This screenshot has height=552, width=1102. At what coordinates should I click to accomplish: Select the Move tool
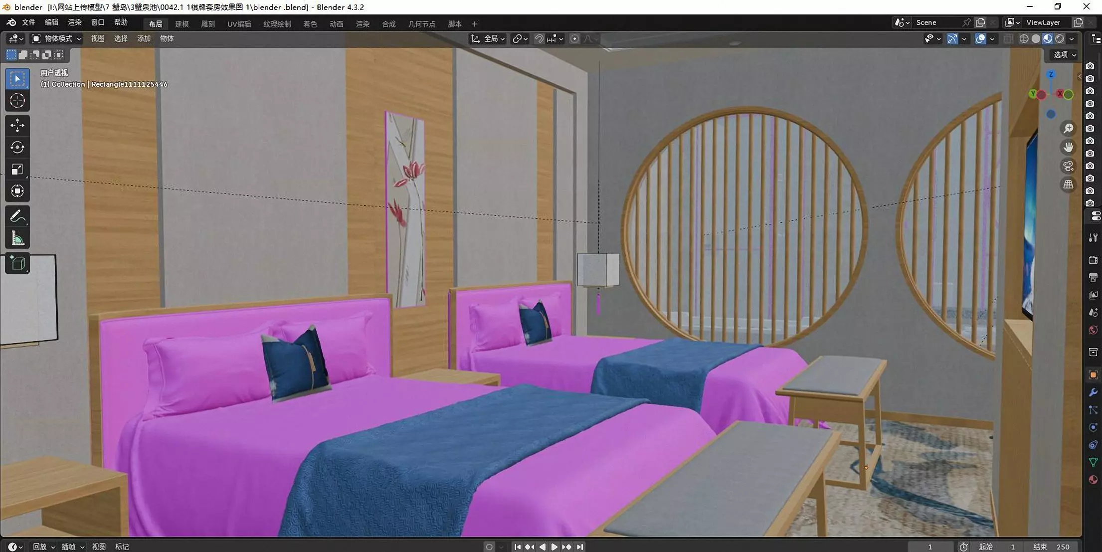click(x=17, y=125)
